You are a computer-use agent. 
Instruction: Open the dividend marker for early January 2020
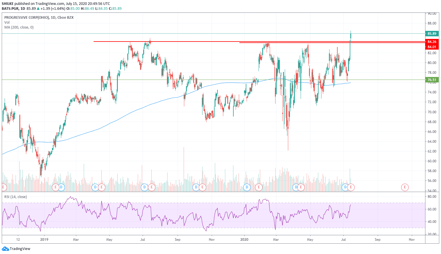pyautogui.click(x=247, y=187)
